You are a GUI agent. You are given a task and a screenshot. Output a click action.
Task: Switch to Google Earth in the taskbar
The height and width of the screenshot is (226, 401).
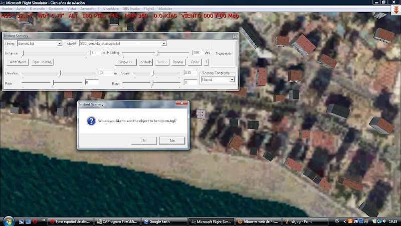click(x=164, y=221)
